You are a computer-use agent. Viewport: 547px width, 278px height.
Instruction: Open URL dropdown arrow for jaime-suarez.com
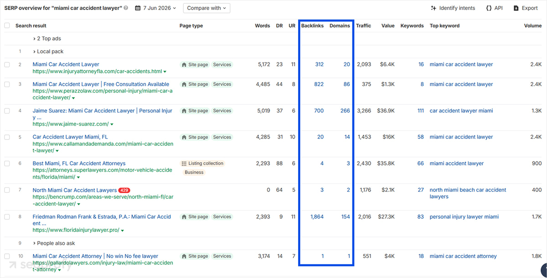[x=112, y=124]
